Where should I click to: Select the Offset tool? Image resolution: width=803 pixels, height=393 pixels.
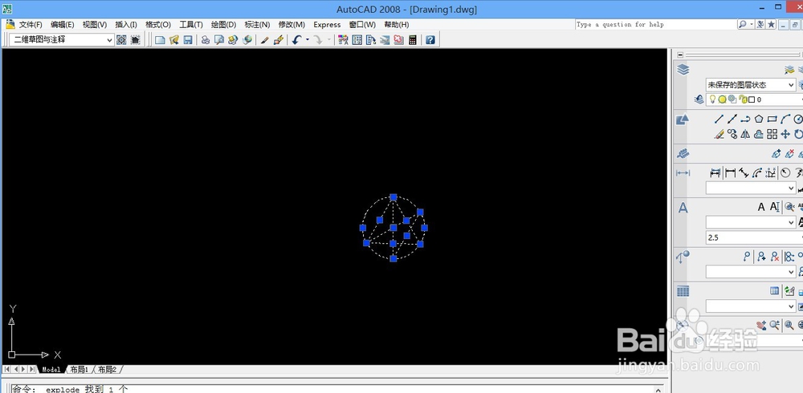[x=759, y=134]
